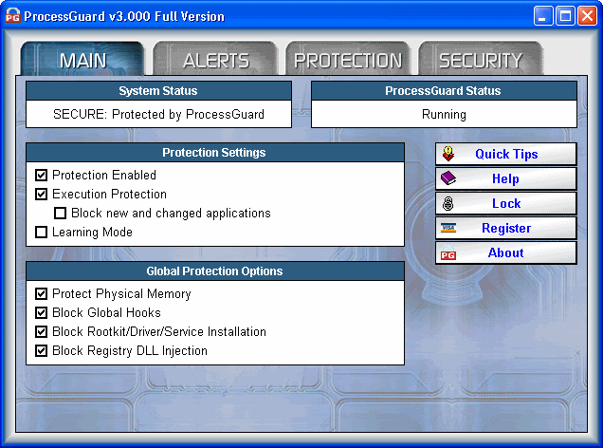Click the ProcessGuard v3.000 title bar text
The image size is (603, 448).
coord(124,16)
